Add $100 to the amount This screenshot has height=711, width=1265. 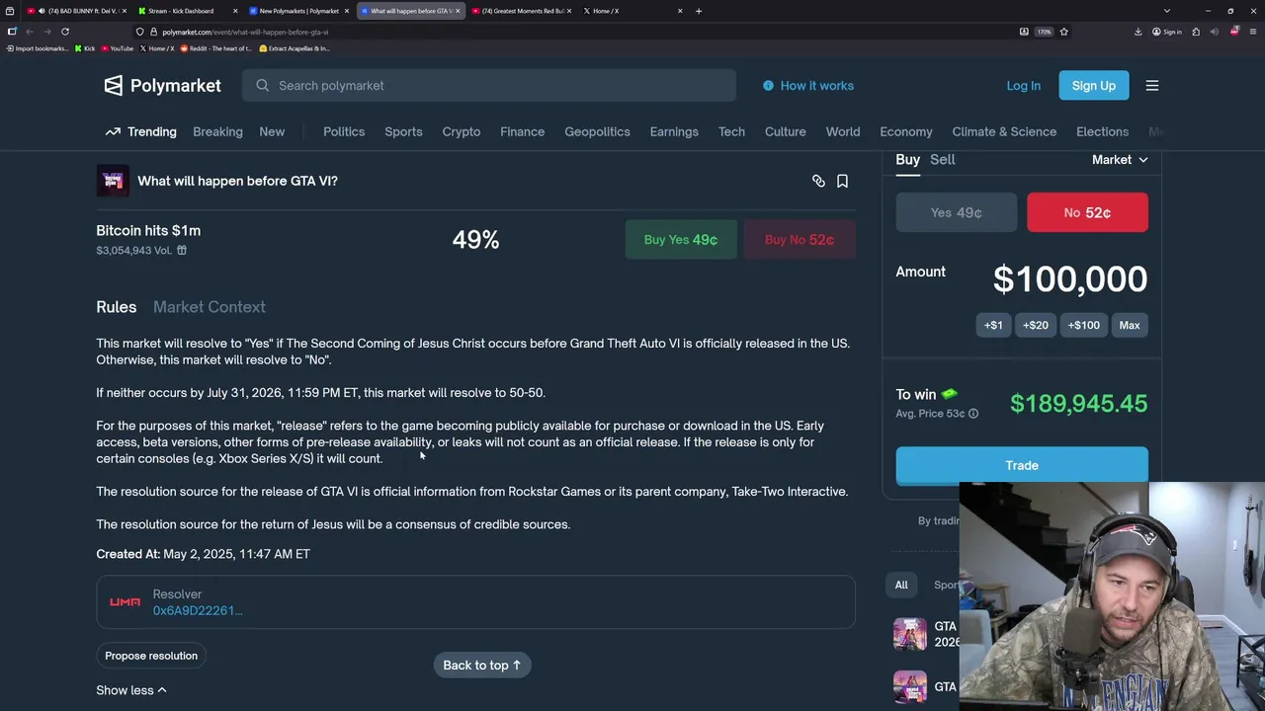(1083, 325)
